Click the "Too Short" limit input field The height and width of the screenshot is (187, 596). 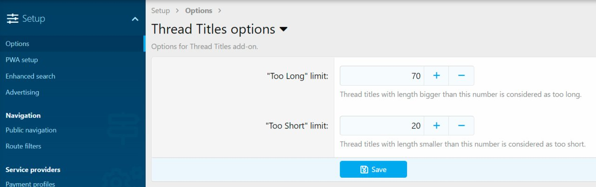point(382,126)
